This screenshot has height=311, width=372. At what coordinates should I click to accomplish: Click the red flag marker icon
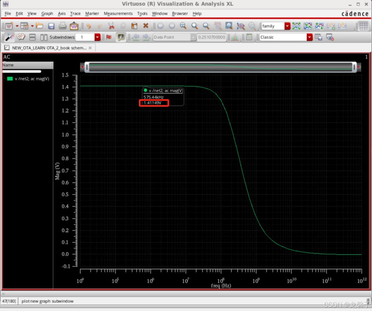pyautogui.click(x=109, y=37)
